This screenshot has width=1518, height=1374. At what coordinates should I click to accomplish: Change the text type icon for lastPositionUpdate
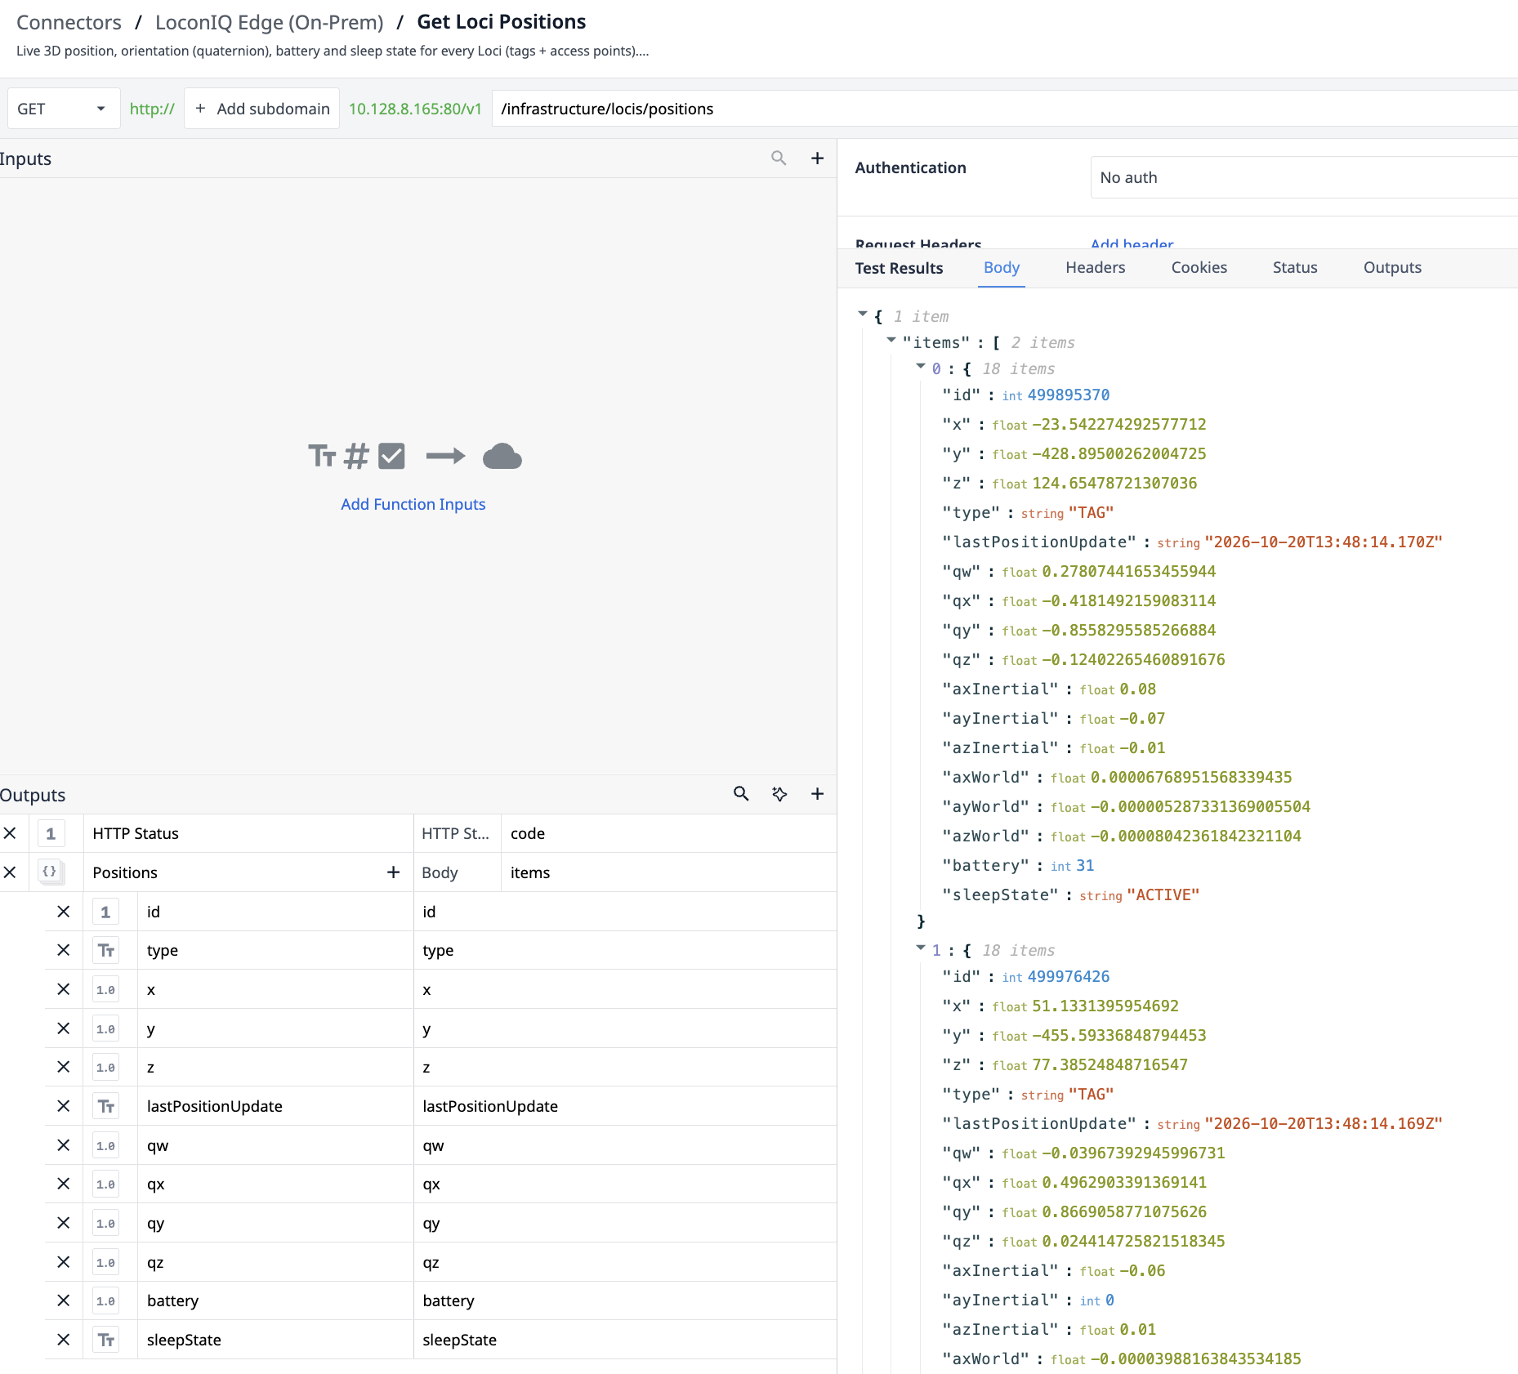pos(106,1106)
